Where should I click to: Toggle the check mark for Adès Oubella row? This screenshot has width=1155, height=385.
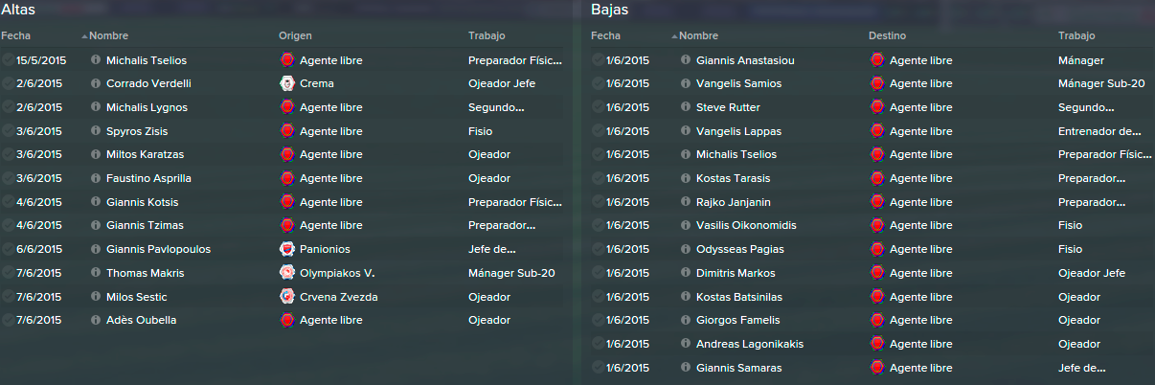click(9, 320)
